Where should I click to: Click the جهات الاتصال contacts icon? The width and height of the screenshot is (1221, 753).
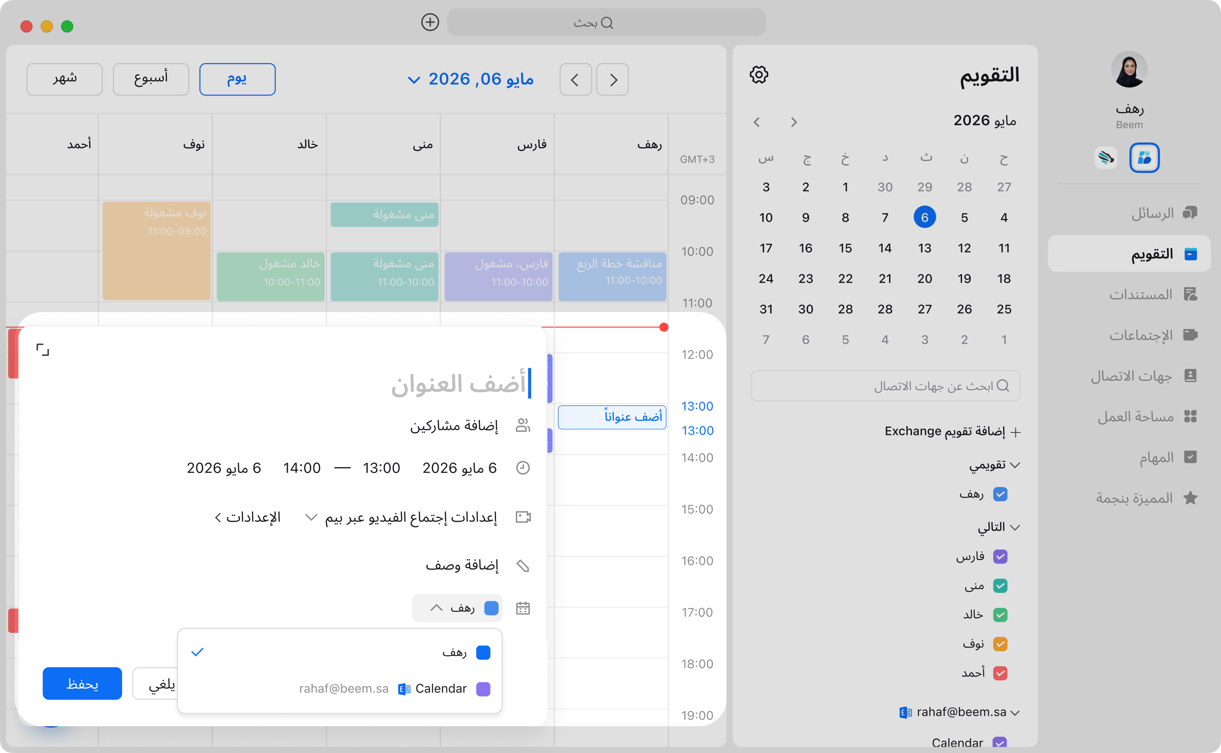tap(1190, 376)
